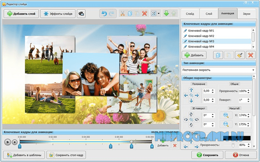Viewport: 260px width, 162px height.
Task: Select the 'Анимация' tab
Action: [228, 13]
